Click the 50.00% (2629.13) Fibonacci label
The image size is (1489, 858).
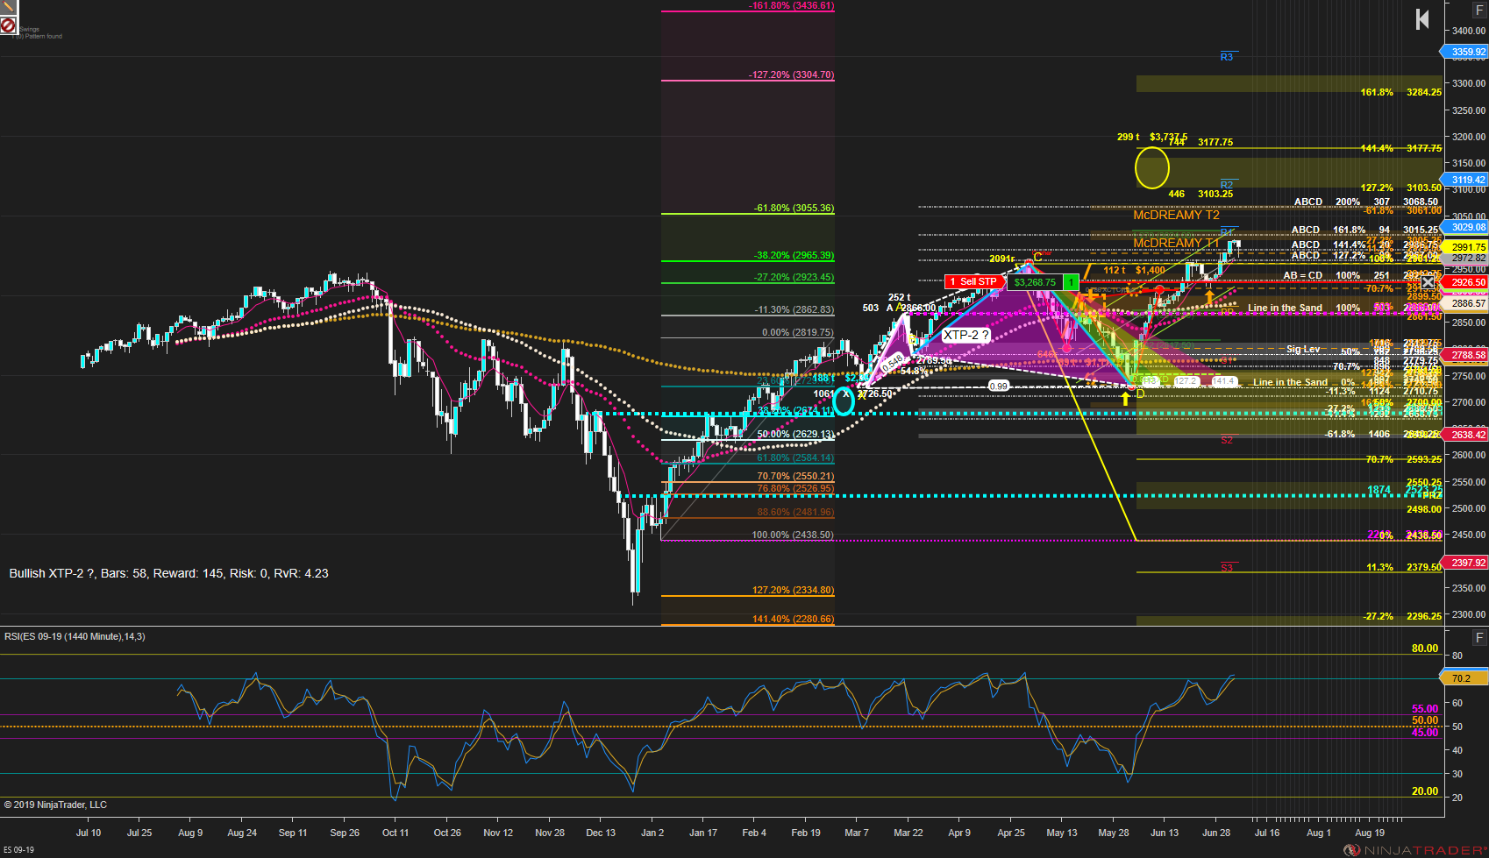click(795, 435)
